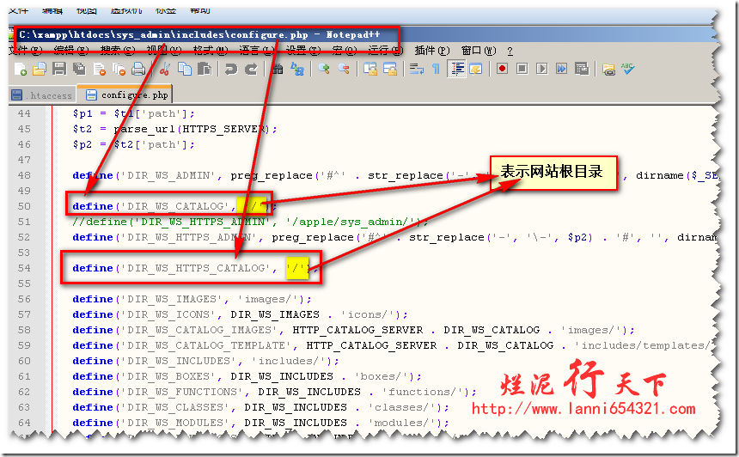
Task: Toggle word wrap in toolbar
Action: click(x=417, y=69)
